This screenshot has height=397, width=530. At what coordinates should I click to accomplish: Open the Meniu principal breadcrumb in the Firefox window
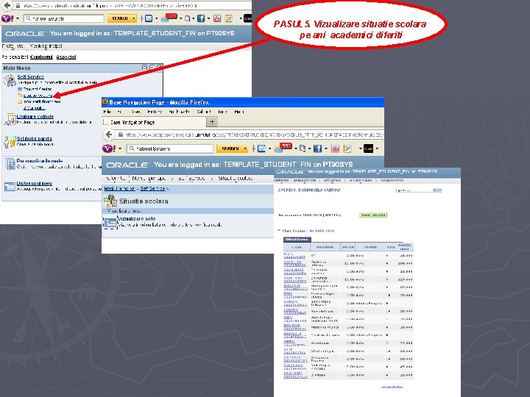point(149,178)
